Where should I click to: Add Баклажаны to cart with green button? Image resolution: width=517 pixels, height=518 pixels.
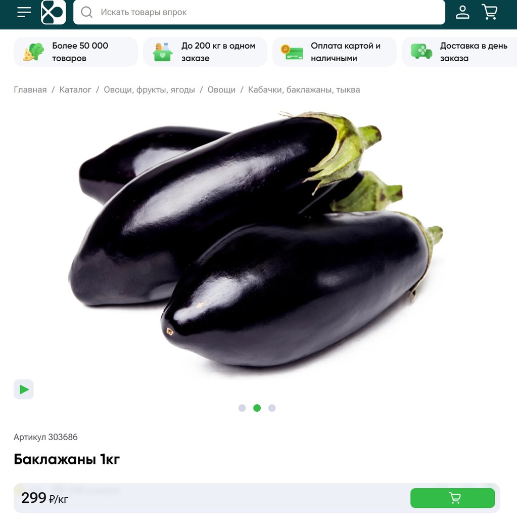(x=453, y=498)
